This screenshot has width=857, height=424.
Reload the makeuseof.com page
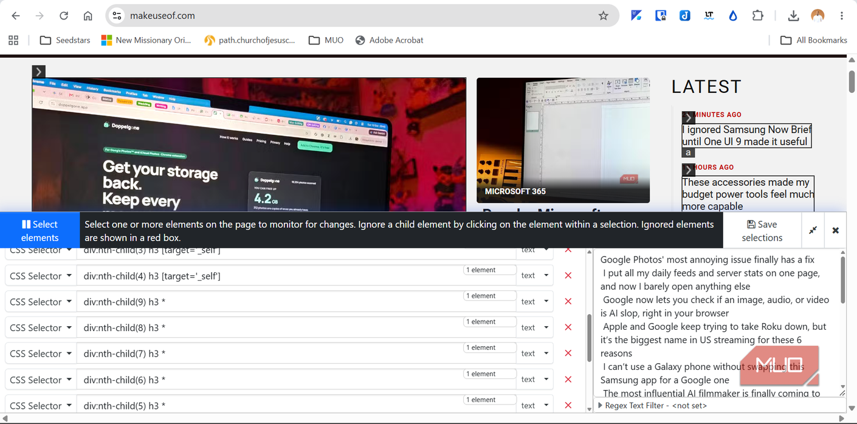tap(64, 16)
